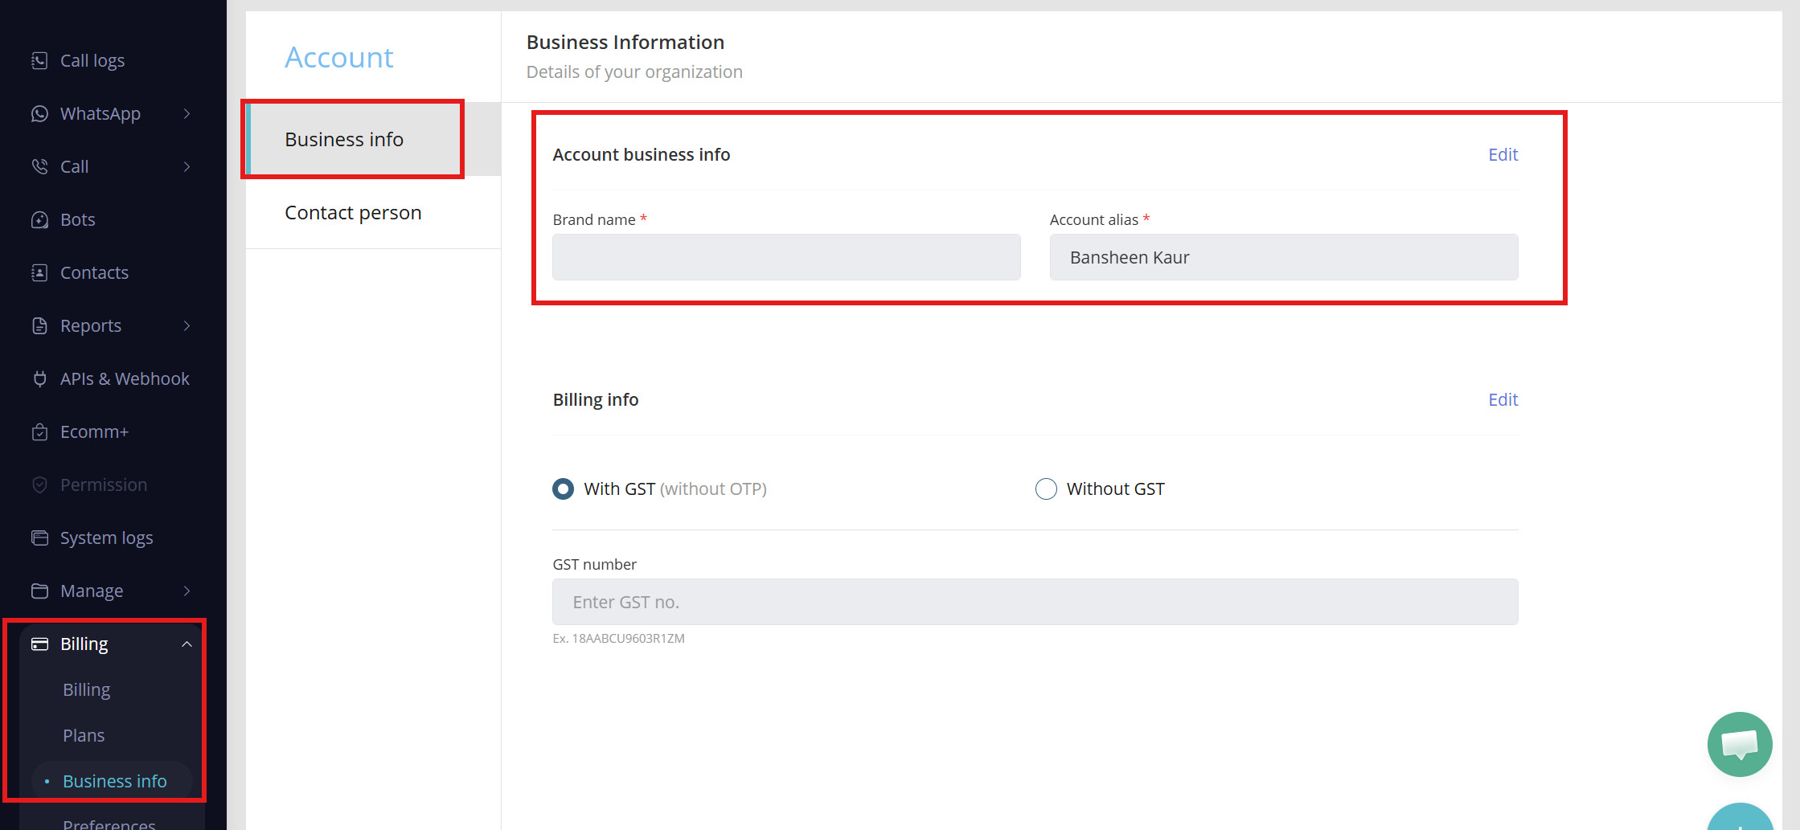Open the green chat support bubble
The height and width of the screenshot is (830, 1800).
pos(1739,744)
